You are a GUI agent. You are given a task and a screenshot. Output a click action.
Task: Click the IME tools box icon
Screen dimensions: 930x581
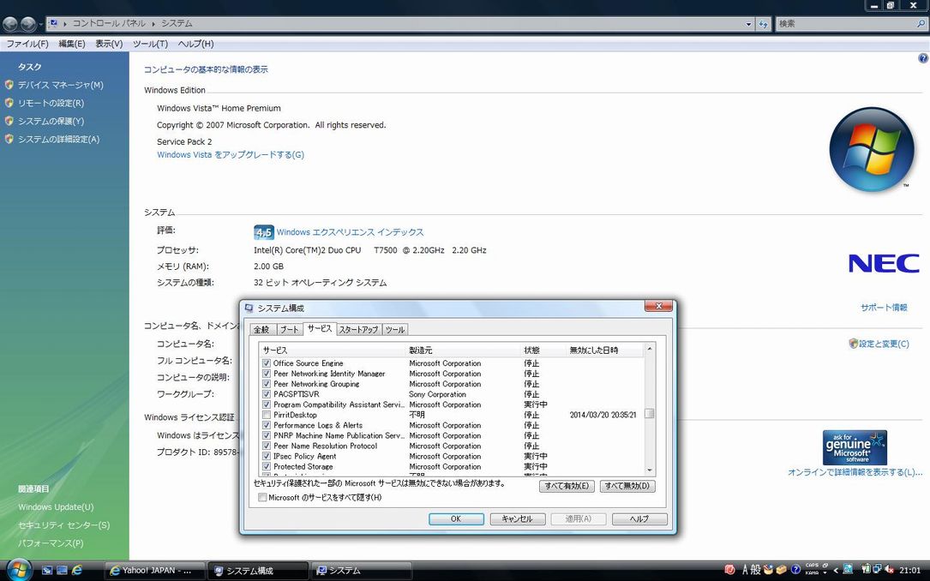[781, 571]
